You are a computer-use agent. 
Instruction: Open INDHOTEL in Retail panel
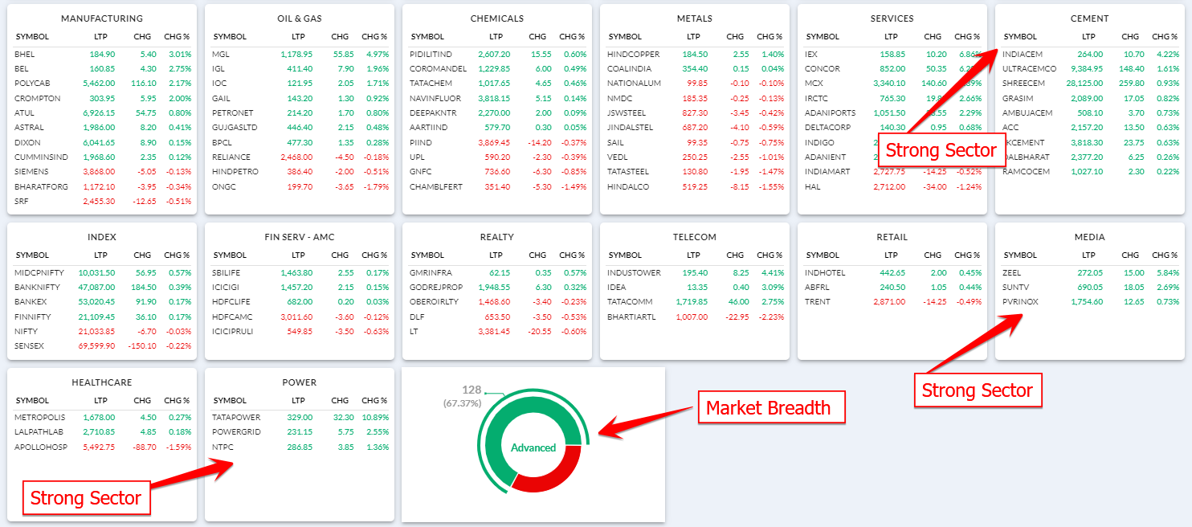click(x=825, y=272)
